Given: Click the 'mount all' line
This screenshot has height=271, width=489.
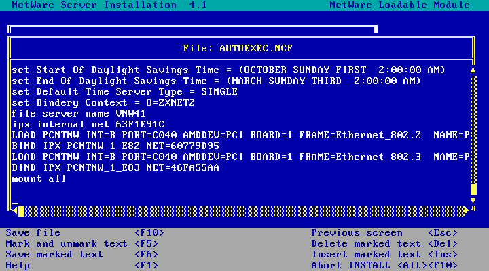Looking at the screenshot, I should 39,179.
